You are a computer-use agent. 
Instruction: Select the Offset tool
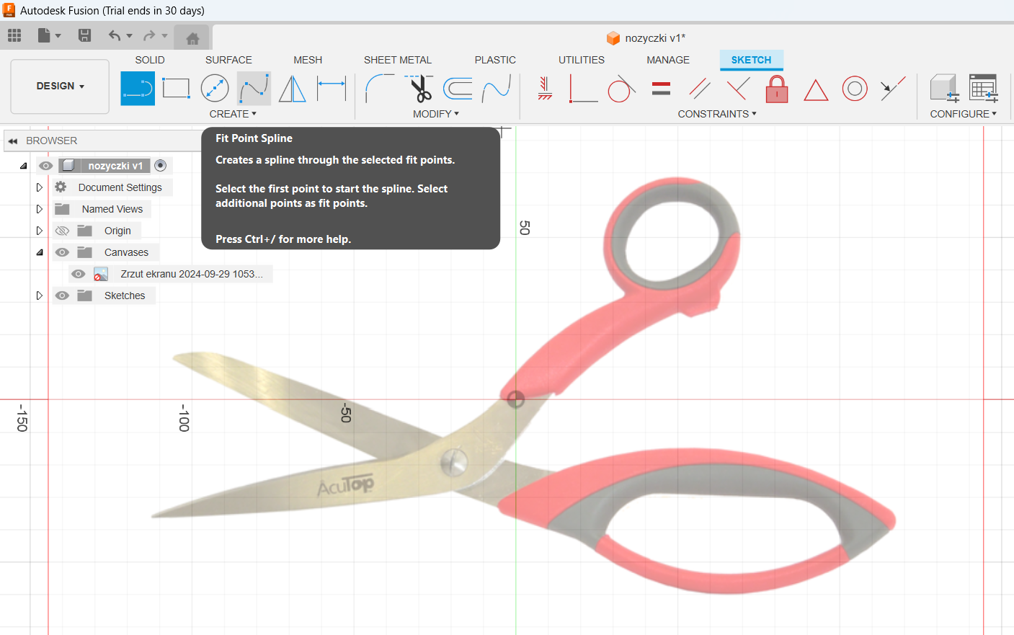(x=458, y=89)
